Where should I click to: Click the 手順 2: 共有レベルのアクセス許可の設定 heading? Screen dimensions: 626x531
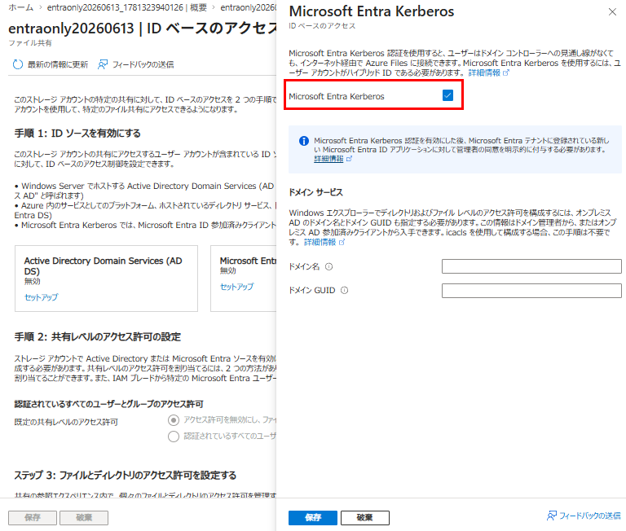[98, 337]
